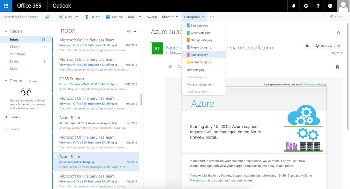Open the Junk dropdown arrow
This screenshot has height=189, width=350.
[140, 17]
